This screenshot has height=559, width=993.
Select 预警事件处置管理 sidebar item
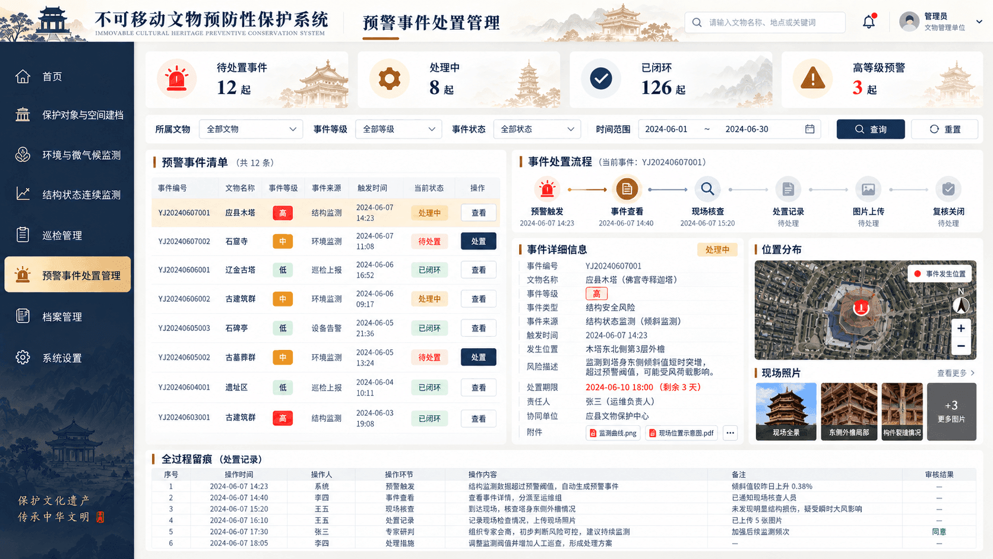point(67,275)
